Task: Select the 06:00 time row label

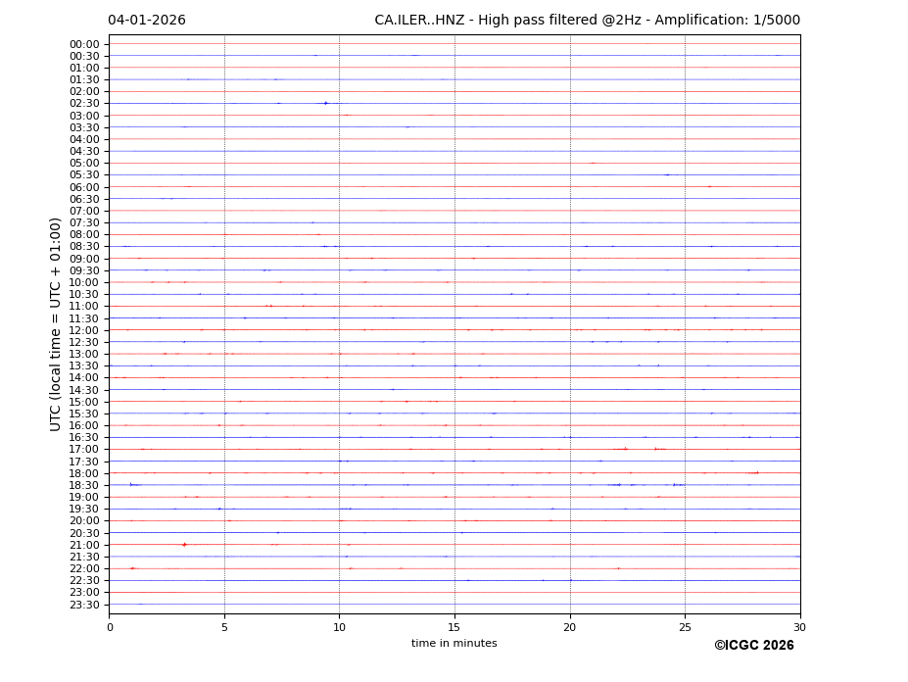Action: tap(84, 187)
